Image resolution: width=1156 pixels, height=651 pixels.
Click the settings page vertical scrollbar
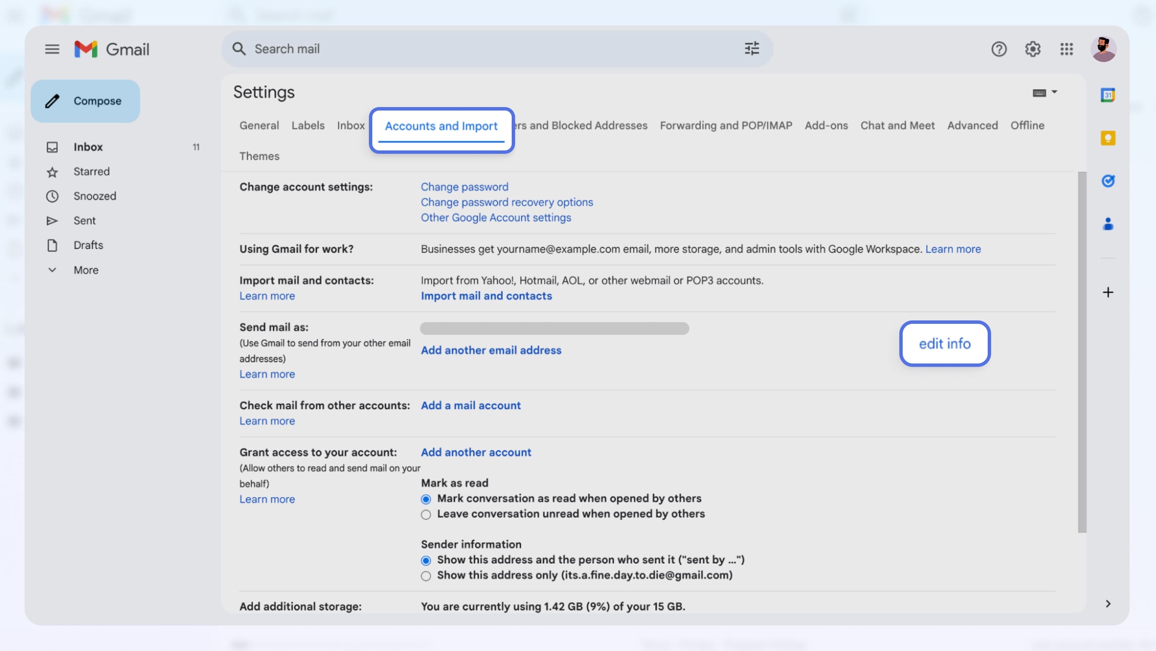(x=1082, y=352)
